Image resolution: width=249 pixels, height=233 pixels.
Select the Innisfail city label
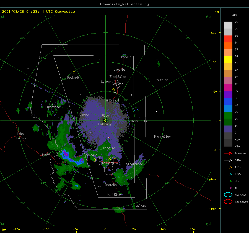click(112, 100)
